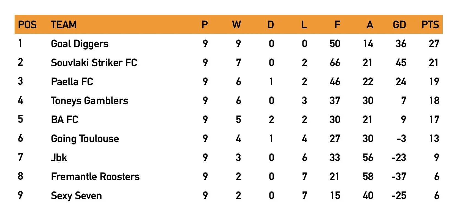Select the Fremantle Roosters team name
457x219 pixels.
point(95,177)
